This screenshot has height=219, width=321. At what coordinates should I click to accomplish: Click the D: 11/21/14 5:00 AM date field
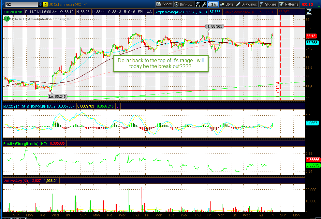(41, 12)
